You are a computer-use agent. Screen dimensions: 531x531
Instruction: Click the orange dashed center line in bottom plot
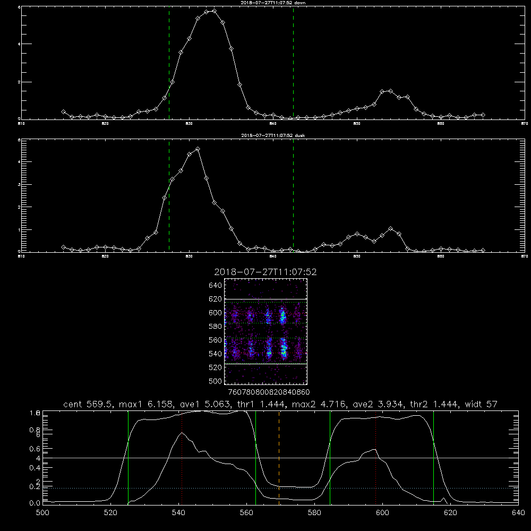[279, 458]
